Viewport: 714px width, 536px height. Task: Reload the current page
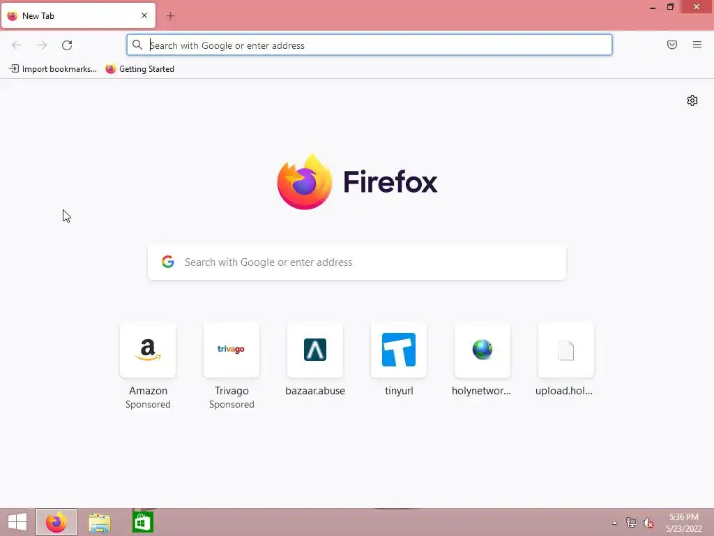pos(67,45)
